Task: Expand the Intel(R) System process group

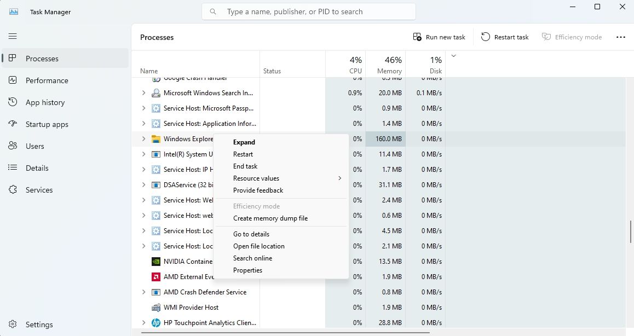Action: 143,154
